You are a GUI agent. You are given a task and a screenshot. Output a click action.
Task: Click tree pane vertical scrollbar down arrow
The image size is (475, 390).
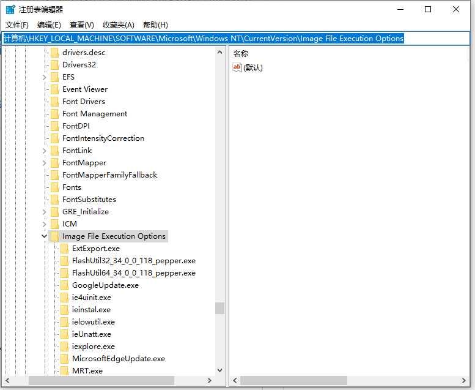(219, 370)
